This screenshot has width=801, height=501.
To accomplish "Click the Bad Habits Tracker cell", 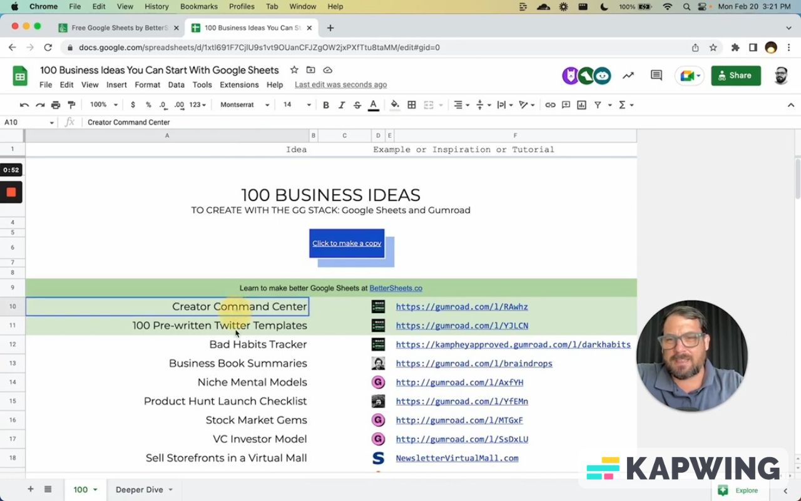I will (x=167, y=344).
